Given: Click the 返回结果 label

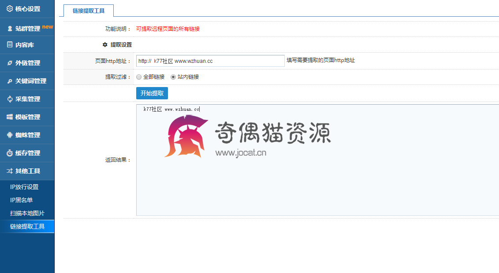Looking at the screenshot, I should [x=118, y=160].
